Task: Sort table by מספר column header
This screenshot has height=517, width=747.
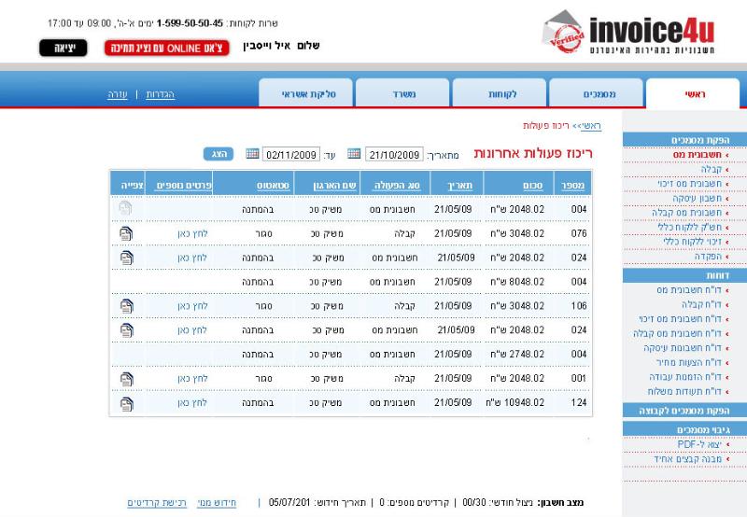Action: coord(572,185)
